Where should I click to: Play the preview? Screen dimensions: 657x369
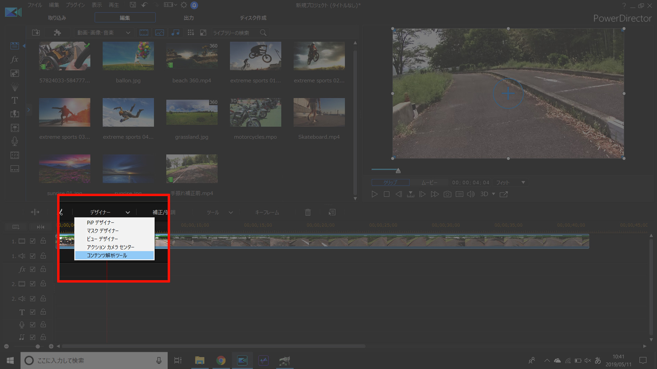point(375,194)
